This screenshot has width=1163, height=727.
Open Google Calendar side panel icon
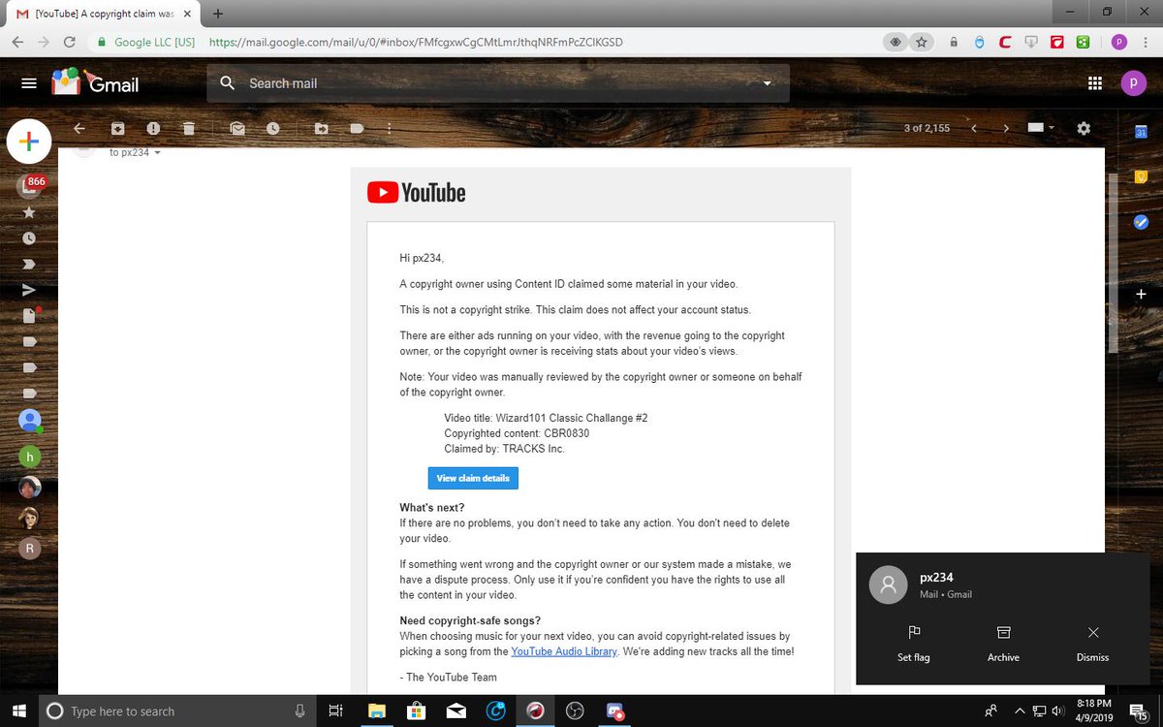(x=1141, y=132)
